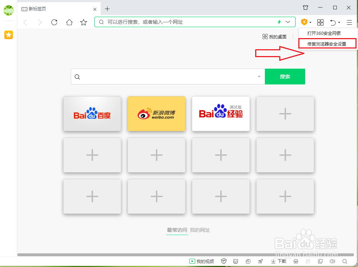Open the extensions grid icon
This screenshot has height=267, width=358.
click(320, 22)
